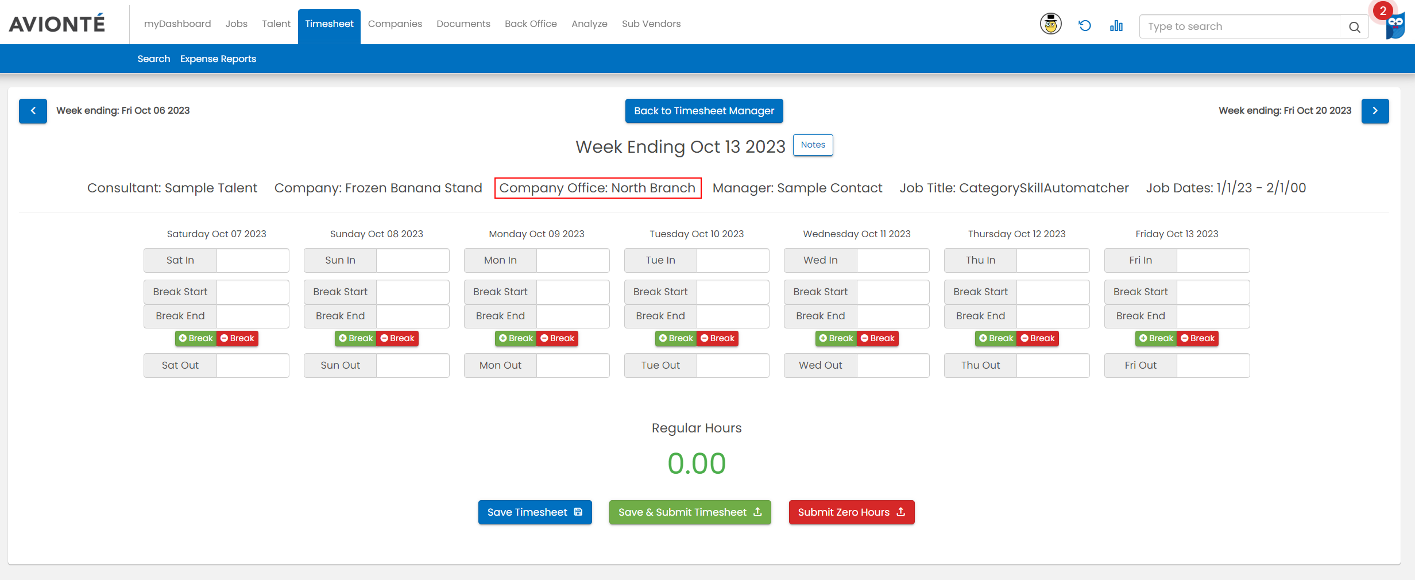
Task: Open the Companies menu item
Action: 395,24
